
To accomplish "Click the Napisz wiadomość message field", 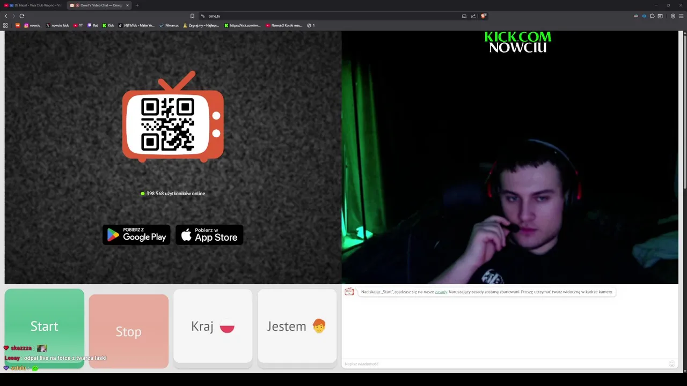I will point(505,363).
